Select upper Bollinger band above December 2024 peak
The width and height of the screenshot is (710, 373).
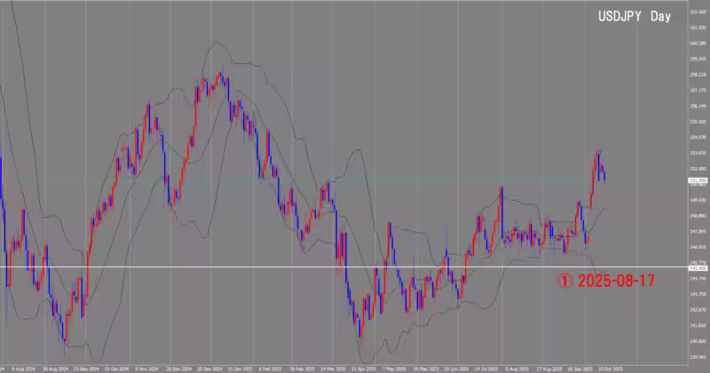coord(213,41)
